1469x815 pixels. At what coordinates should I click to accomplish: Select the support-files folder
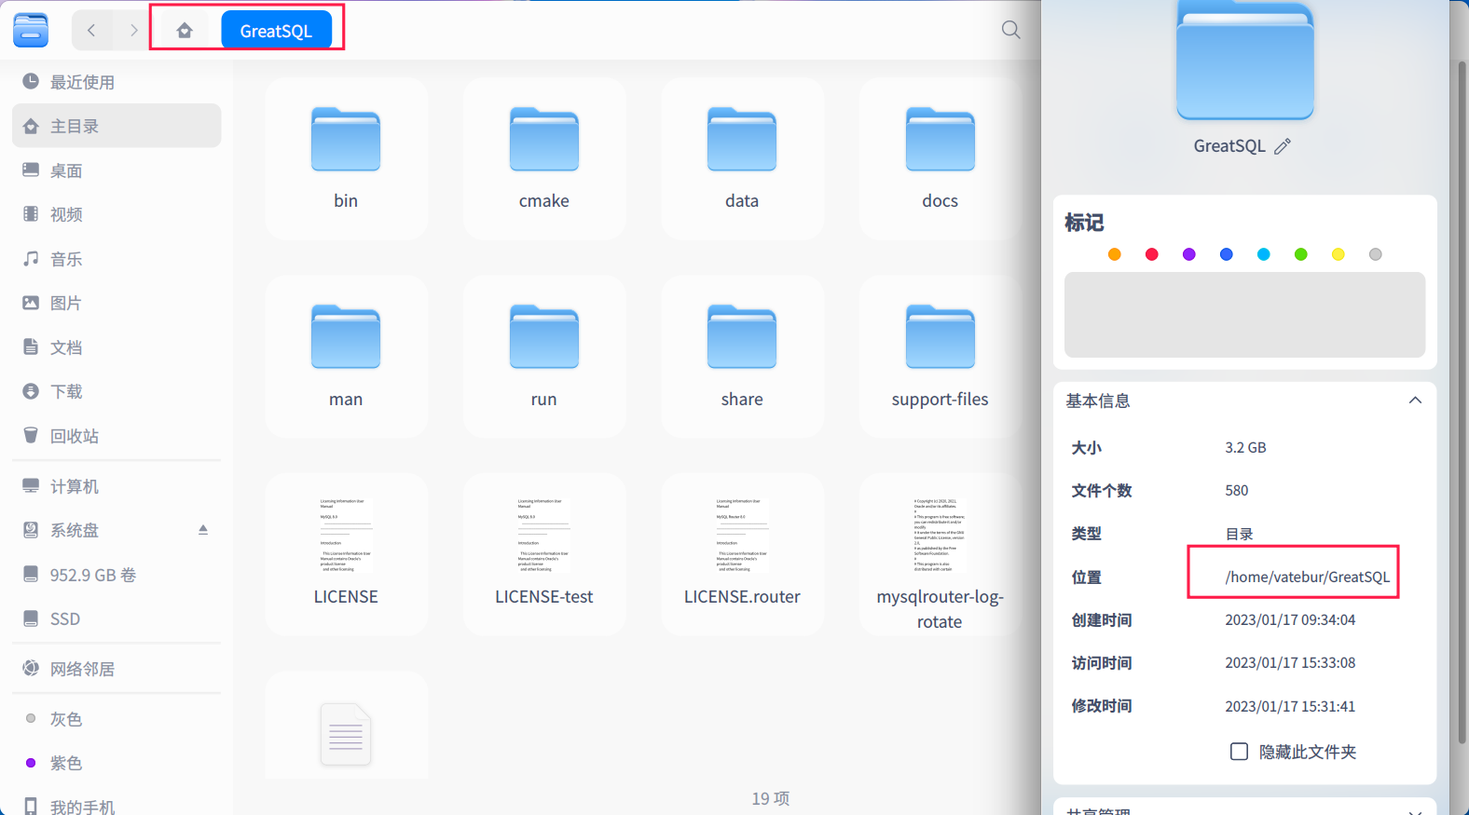coord(940,357)
